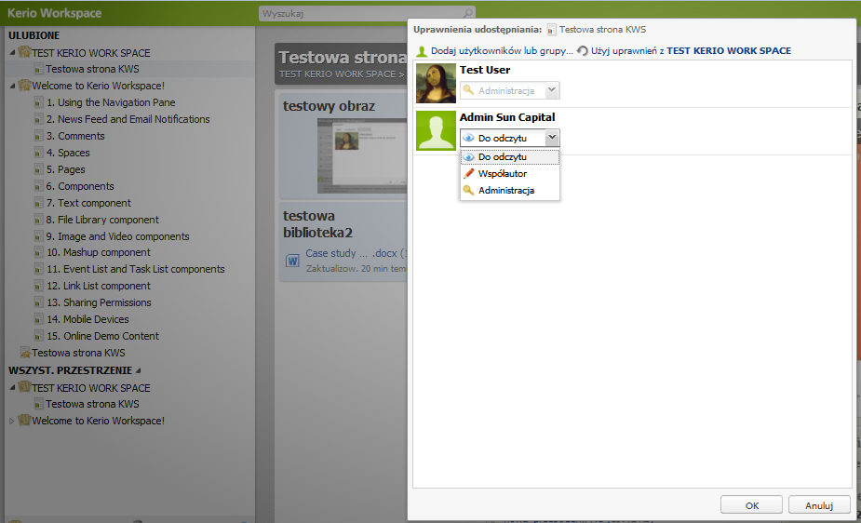Click testowa biblioteka2 heading
Viewport: 861px width, 523px height.
coord(317,224)
